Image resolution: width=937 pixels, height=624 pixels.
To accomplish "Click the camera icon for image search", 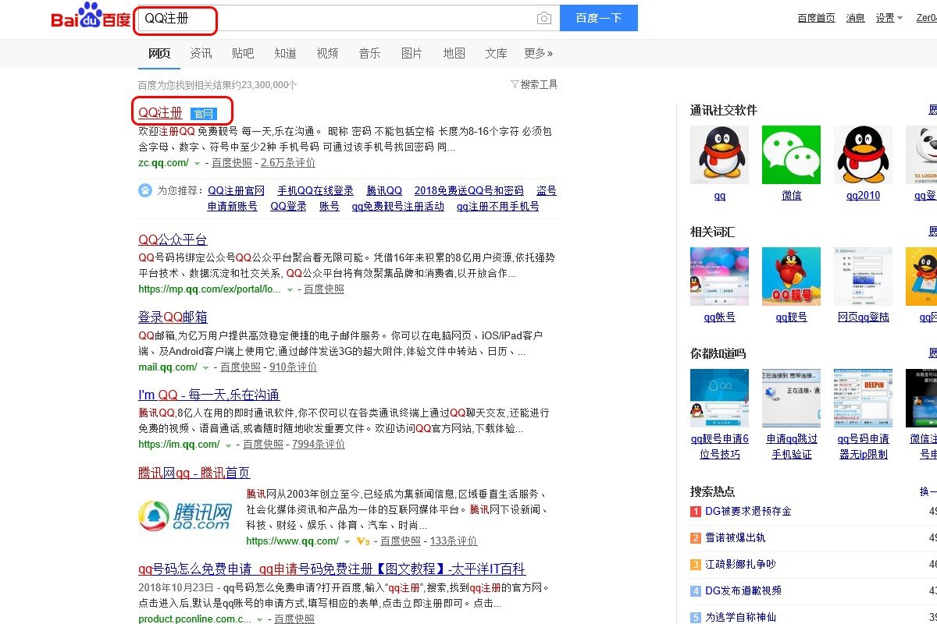I will (543, 17).
